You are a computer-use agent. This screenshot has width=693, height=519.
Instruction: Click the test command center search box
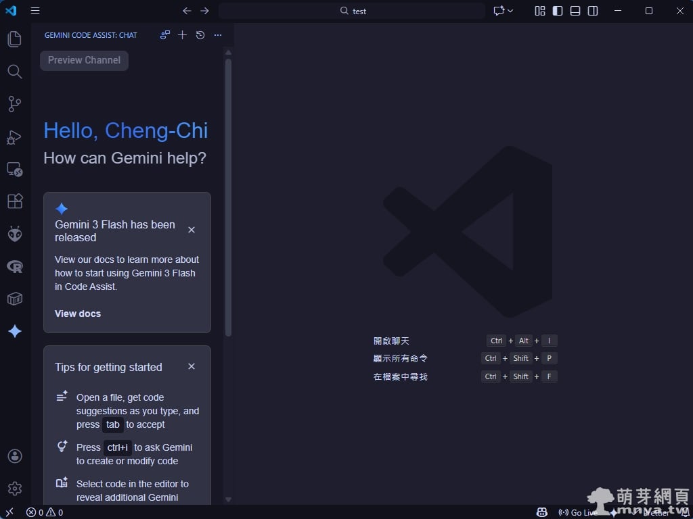[x=352, y=11]
